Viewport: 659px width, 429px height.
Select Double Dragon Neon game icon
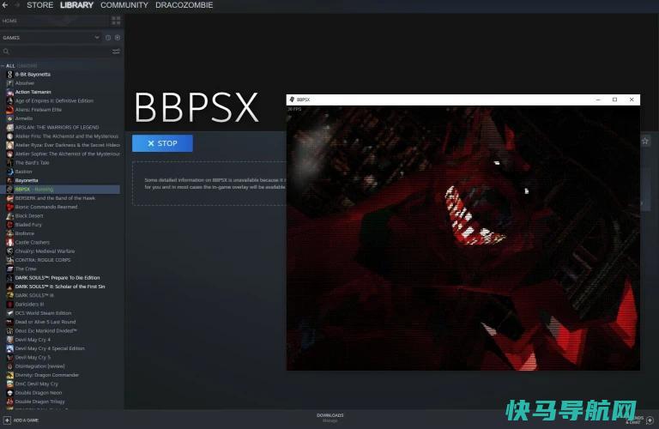click(x=9, y=392)
